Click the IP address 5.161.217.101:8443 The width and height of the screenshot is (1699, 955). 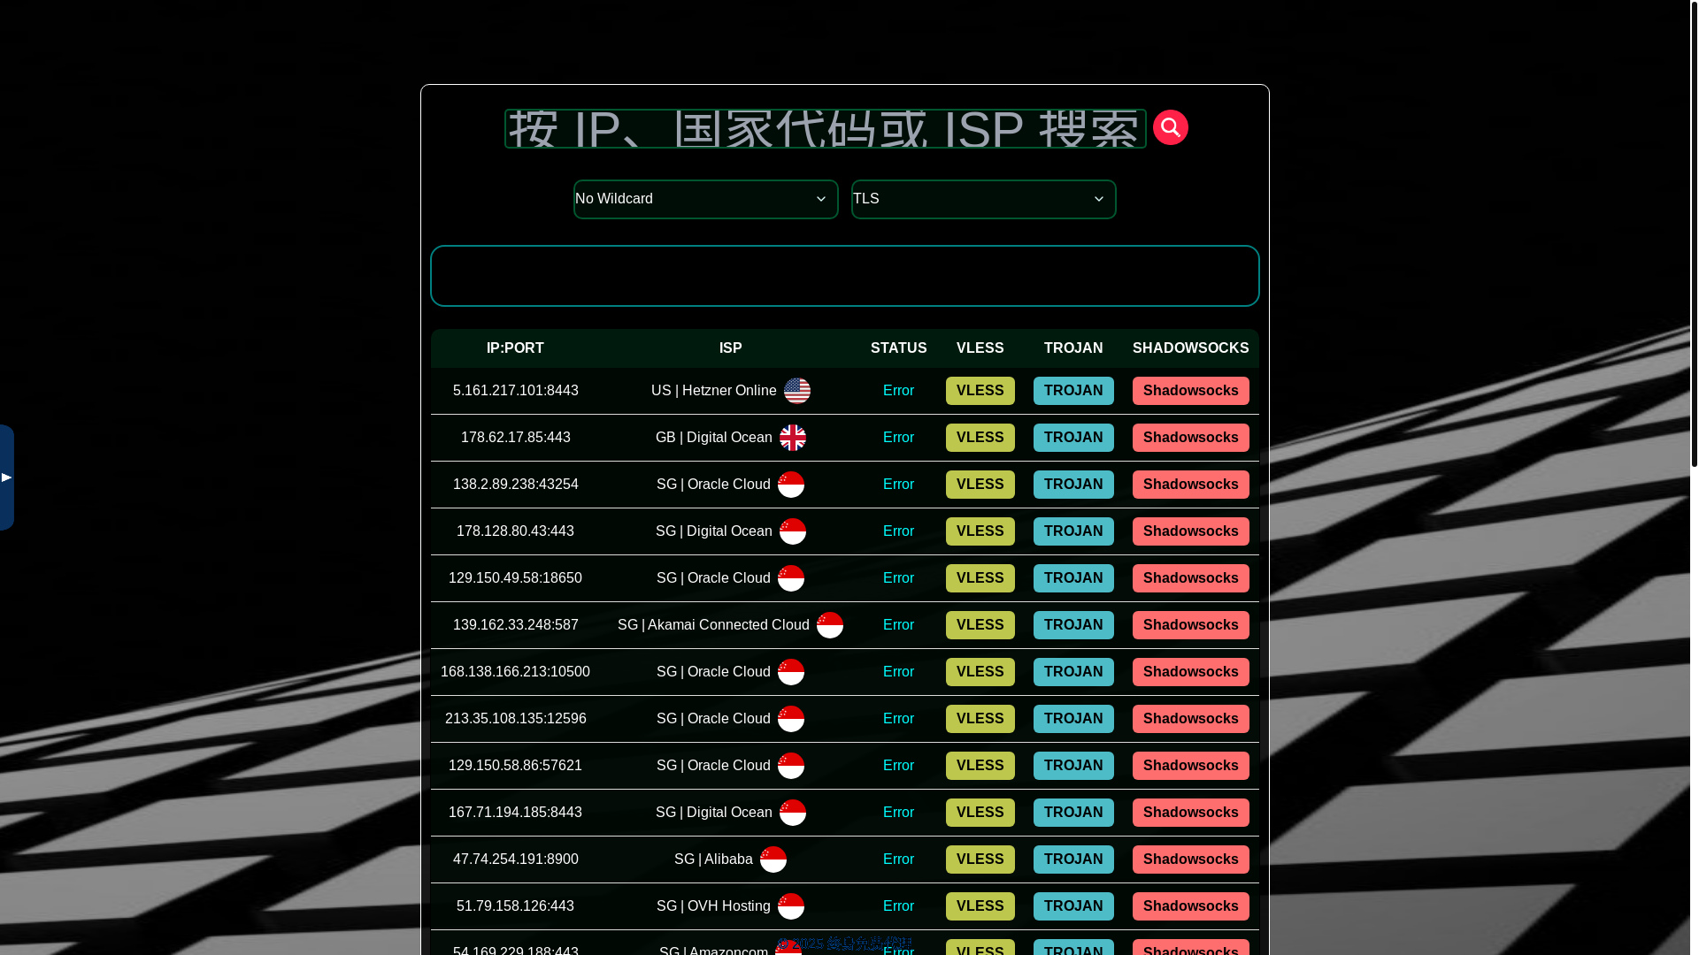pyautogui.click(x=515, y=391)
